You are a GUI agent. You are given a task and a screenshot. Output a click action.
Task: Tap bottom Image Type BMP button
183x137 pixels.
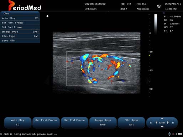pos(103,122)
